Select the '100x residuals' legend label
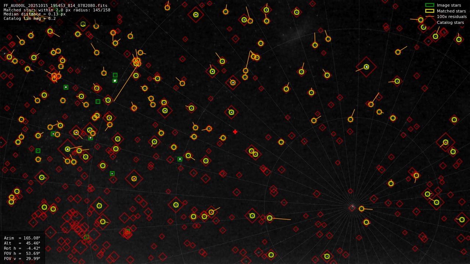470x264 pixels. pos(452,17)
